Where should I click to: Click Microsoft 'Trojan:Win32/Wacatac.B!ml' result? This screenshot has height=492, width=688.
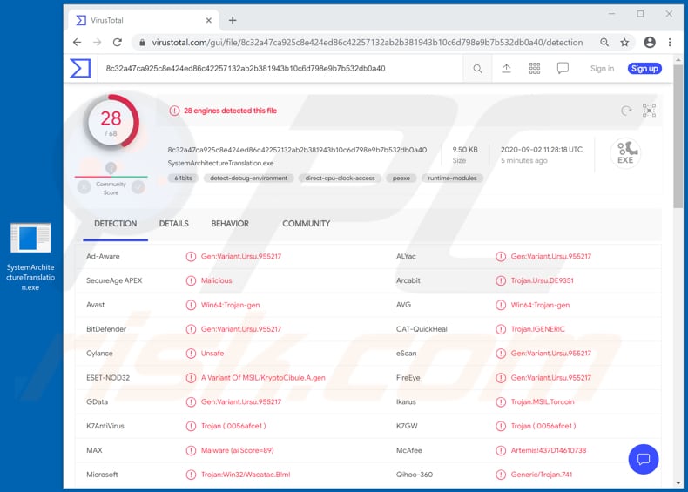246,475
